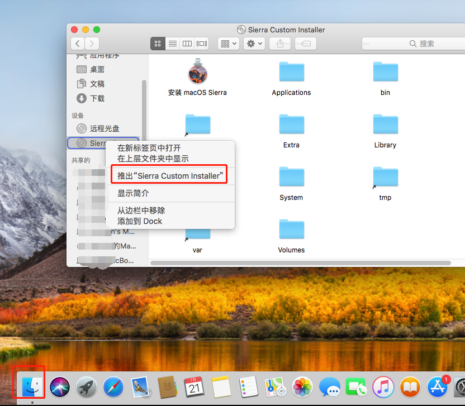Click the var folder label
The height and width of the screenshot is (406, 465).
pos(197,250)
